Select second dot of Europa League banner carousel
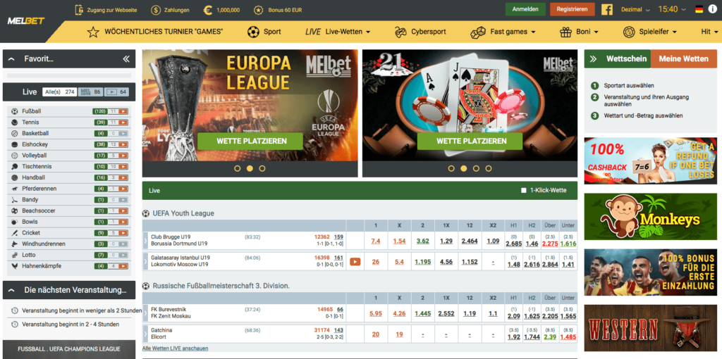 (250, 168)
